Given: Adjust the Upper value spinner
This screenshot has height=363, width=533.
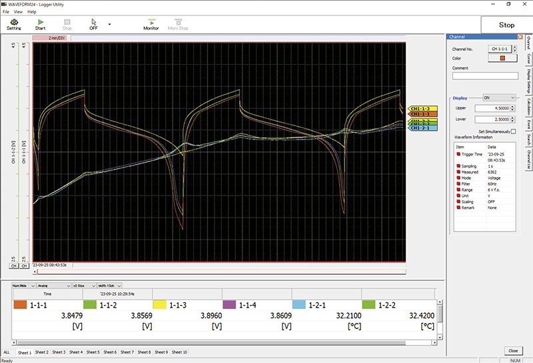Looking at the screenshot, I should [513, 108].
